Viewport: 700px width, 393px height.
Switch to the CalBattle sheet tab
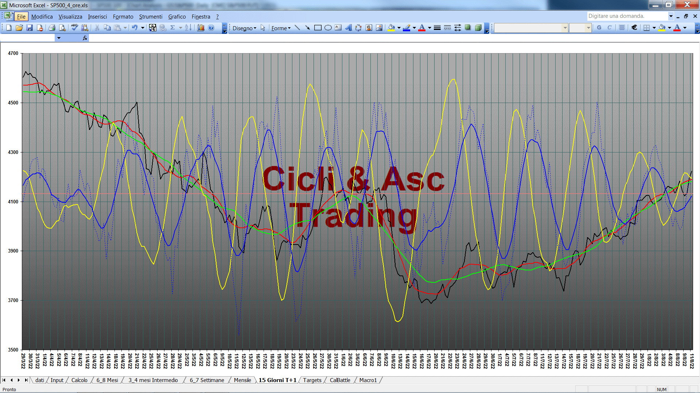coord(340,380)
